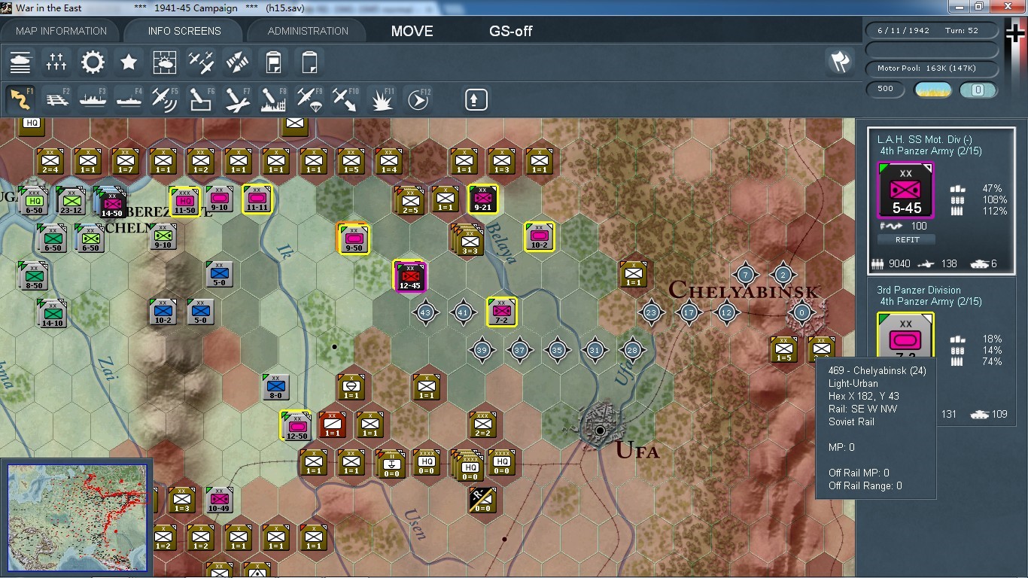
Task: Select the 9-21 unit counter on map
Action: (482, 199)
